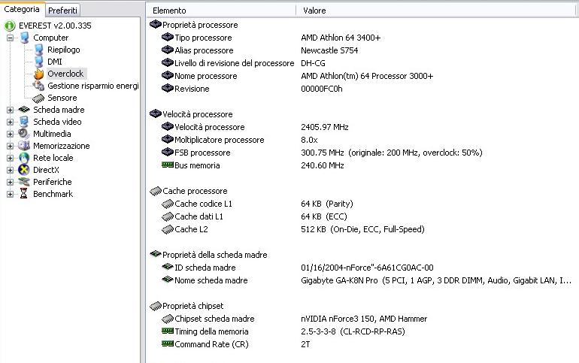Click the Sensore chip icon

[38, 98]
